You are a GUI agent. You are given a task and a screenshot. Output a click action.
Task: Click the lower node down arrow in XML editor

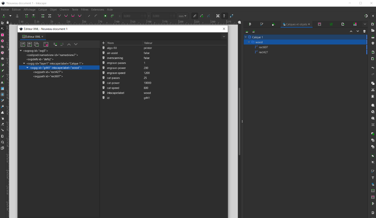tap(76, 44)
